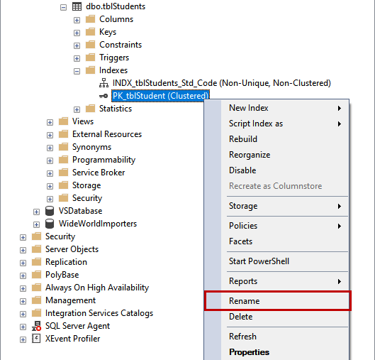Screen dimensions: 375x360
Task: Open the Policies submenu
Action: [x=277, y=226]
